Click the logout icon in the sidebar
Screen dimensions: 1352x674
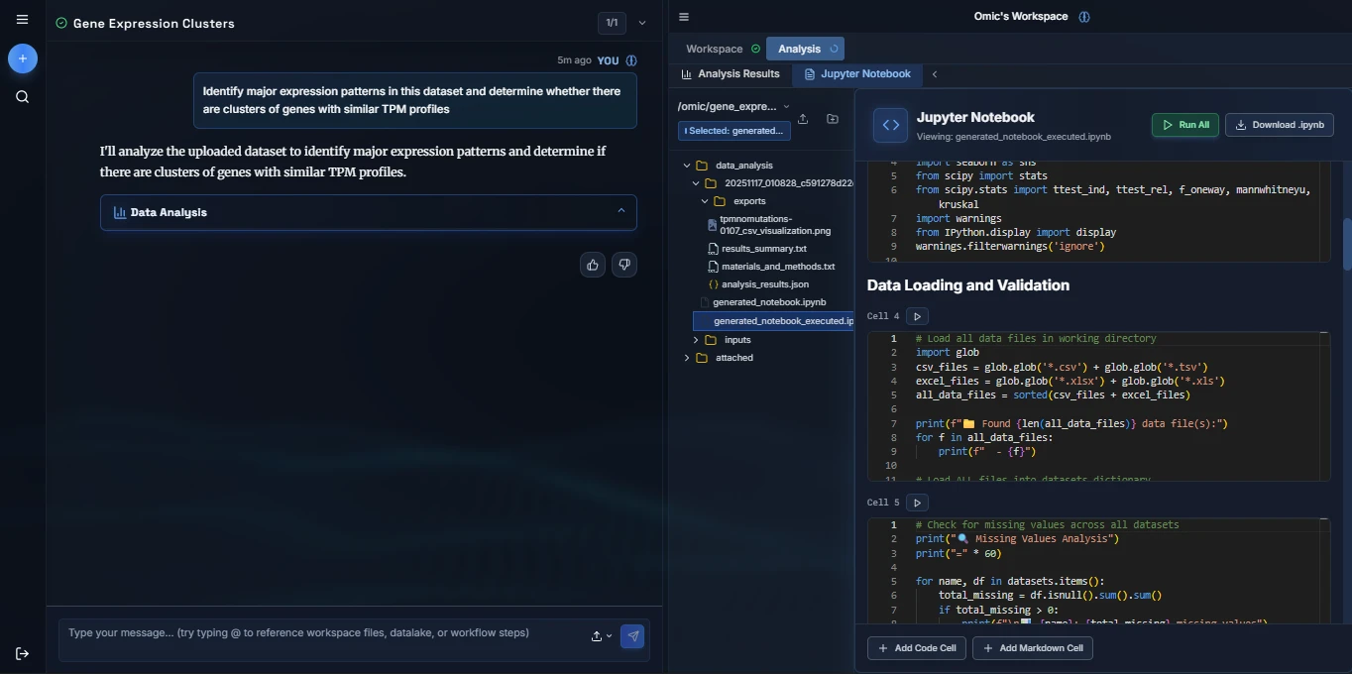click(x=23, y=653)
